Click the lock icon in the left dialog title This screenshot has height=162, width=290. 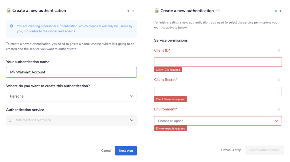tap(9, 11)
